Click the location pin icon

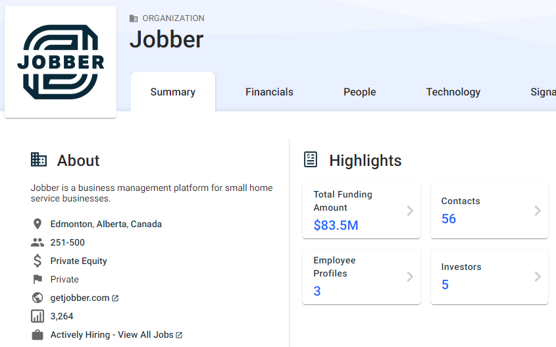click(x=38, y=224)
